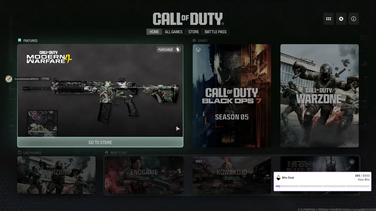The width and height of the screenshot is (376, 211).
Task: Click the Games section library icon
Action: pos(194,40)
